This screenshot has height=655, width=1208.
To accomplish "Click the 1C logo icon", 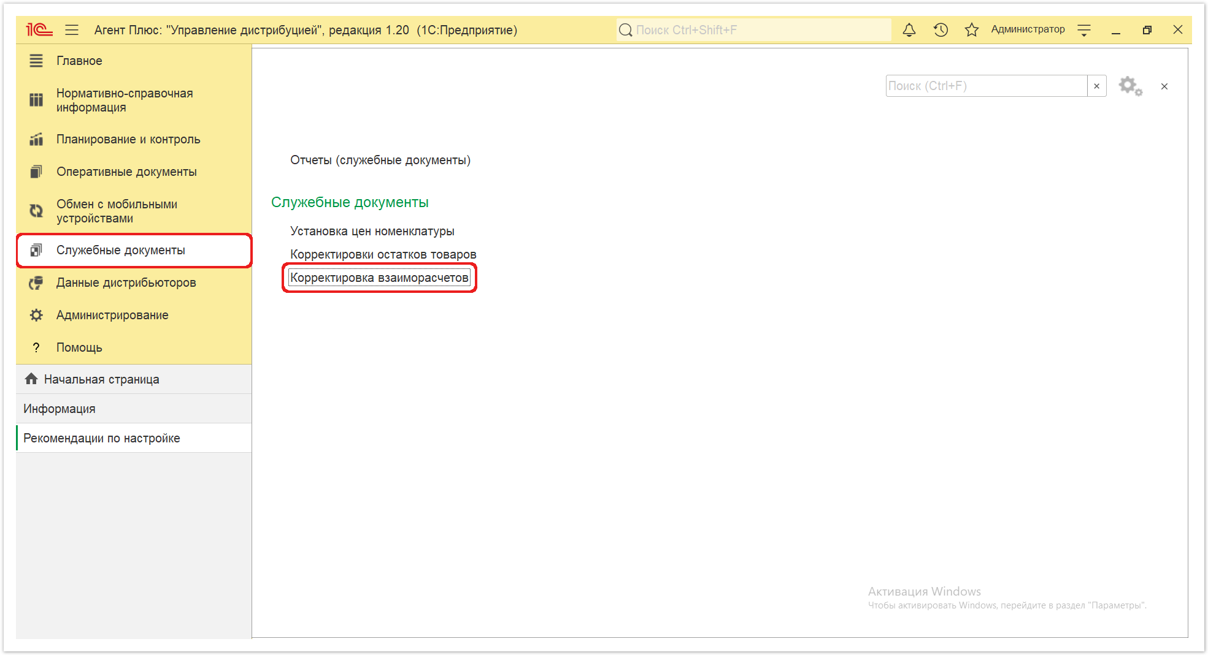I will [39, 29].
